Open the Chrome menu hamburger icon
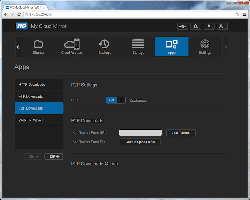250x200 pixels. point(244,14)
